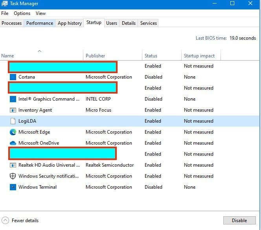Click the Windows Terminal icon
261x230 pixels.
(13, 187)
